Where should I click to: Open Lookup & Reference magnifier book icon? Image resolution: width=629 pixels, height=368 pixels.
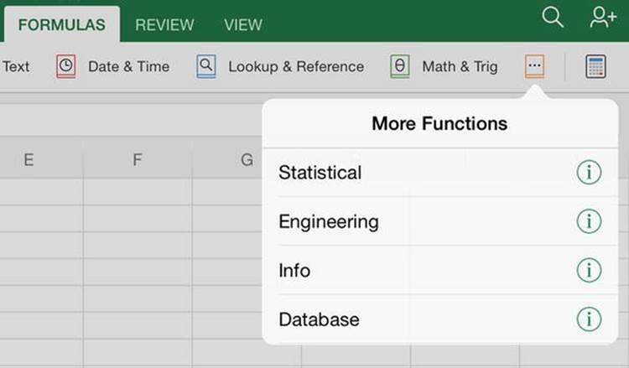click(206, 66)
